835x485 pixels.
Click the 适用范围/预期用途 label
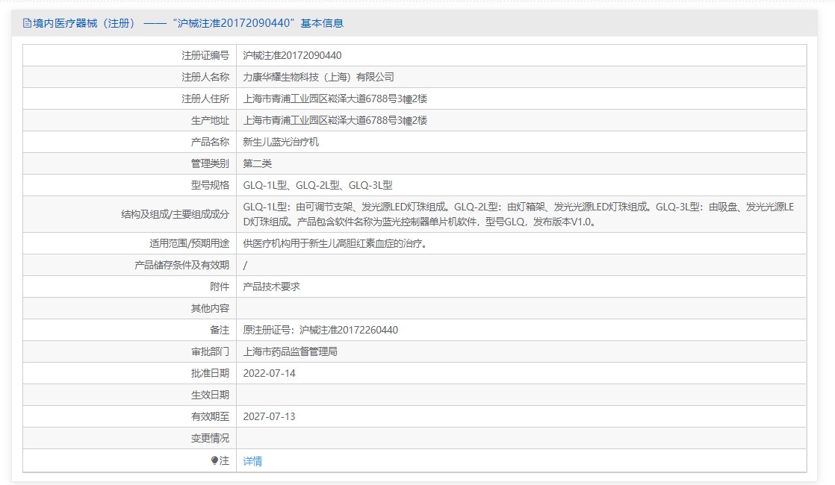point(189,243)
